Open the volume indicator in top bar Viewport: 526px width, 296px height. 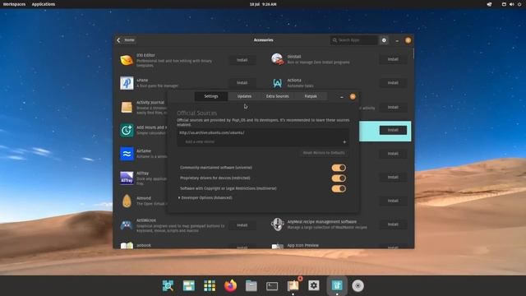511,4
